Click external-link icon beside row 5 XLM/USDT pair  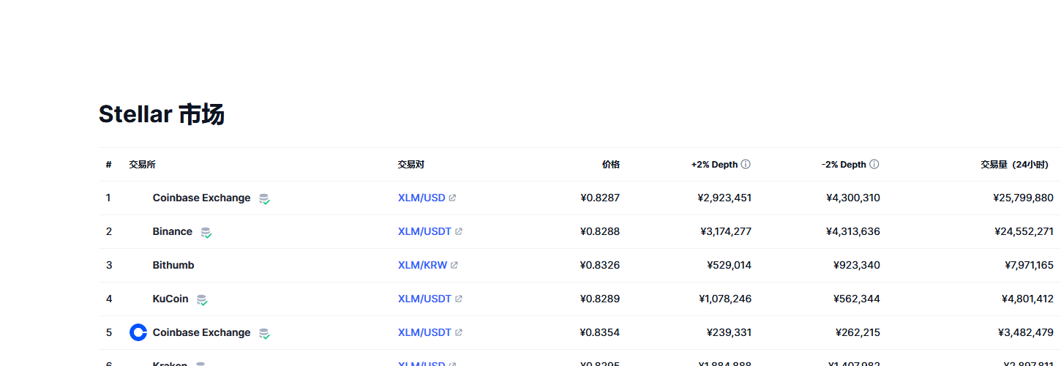(x=459, y=333)
